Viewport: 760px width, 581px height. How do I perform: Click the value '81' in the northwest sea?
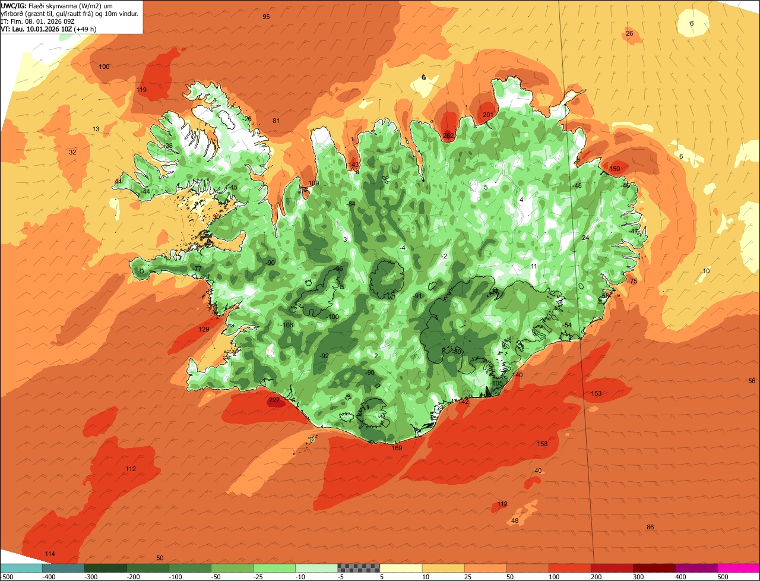(x=276, y=121)
